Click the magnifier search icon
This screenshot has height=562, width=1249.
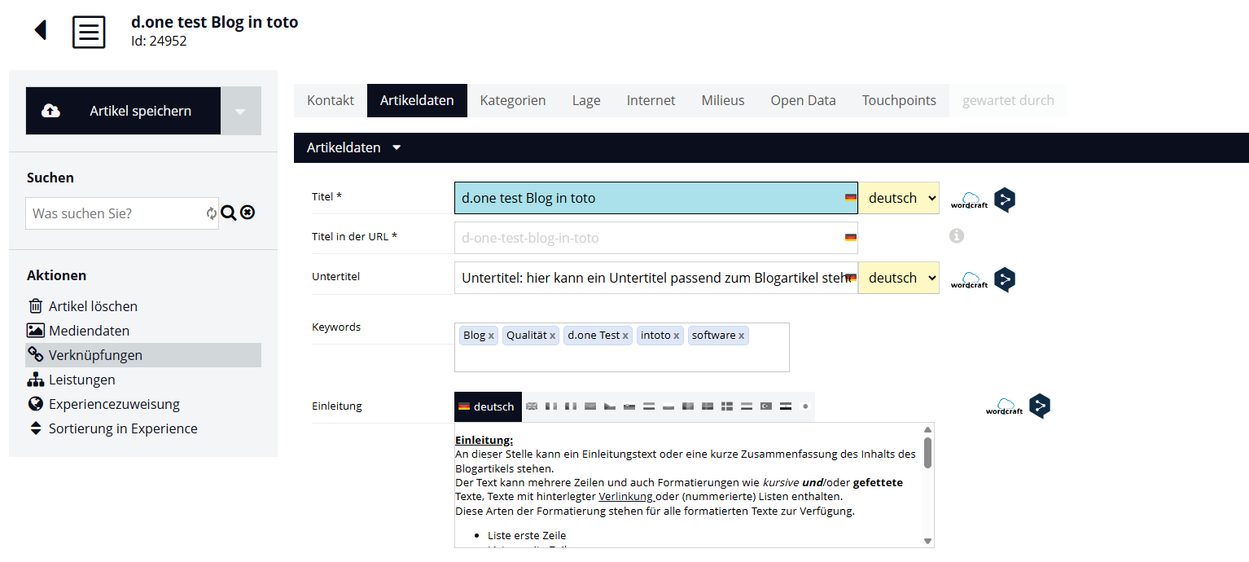(229, 213)
